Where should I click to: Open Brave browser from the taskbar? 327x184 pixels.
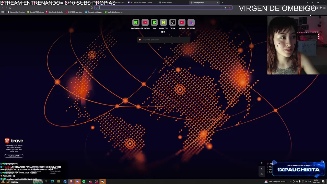(71, 181)
